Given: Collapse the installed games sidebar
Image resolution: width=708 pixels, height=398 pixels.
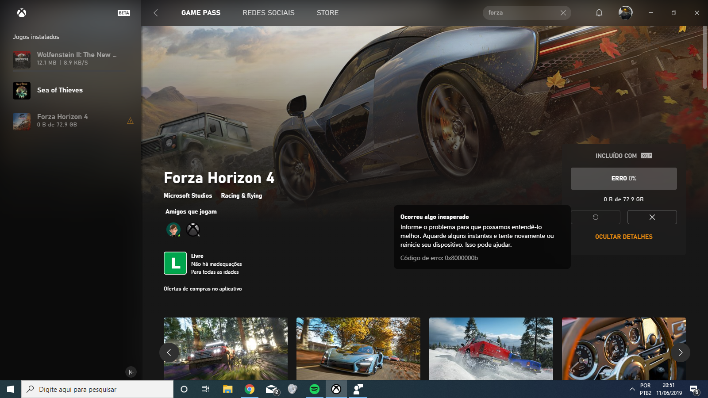Looking at the screenshot, I should pos(131,372).
